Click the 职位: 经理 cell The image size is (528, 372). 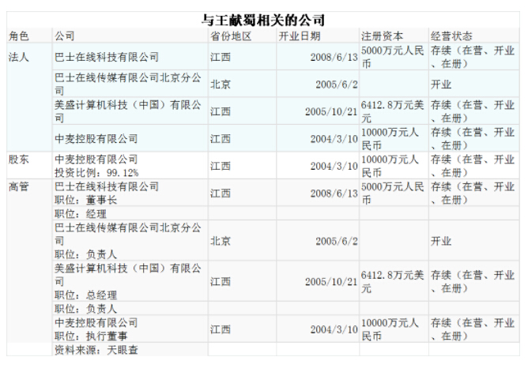pyautogui.click(x=79, y=213)
